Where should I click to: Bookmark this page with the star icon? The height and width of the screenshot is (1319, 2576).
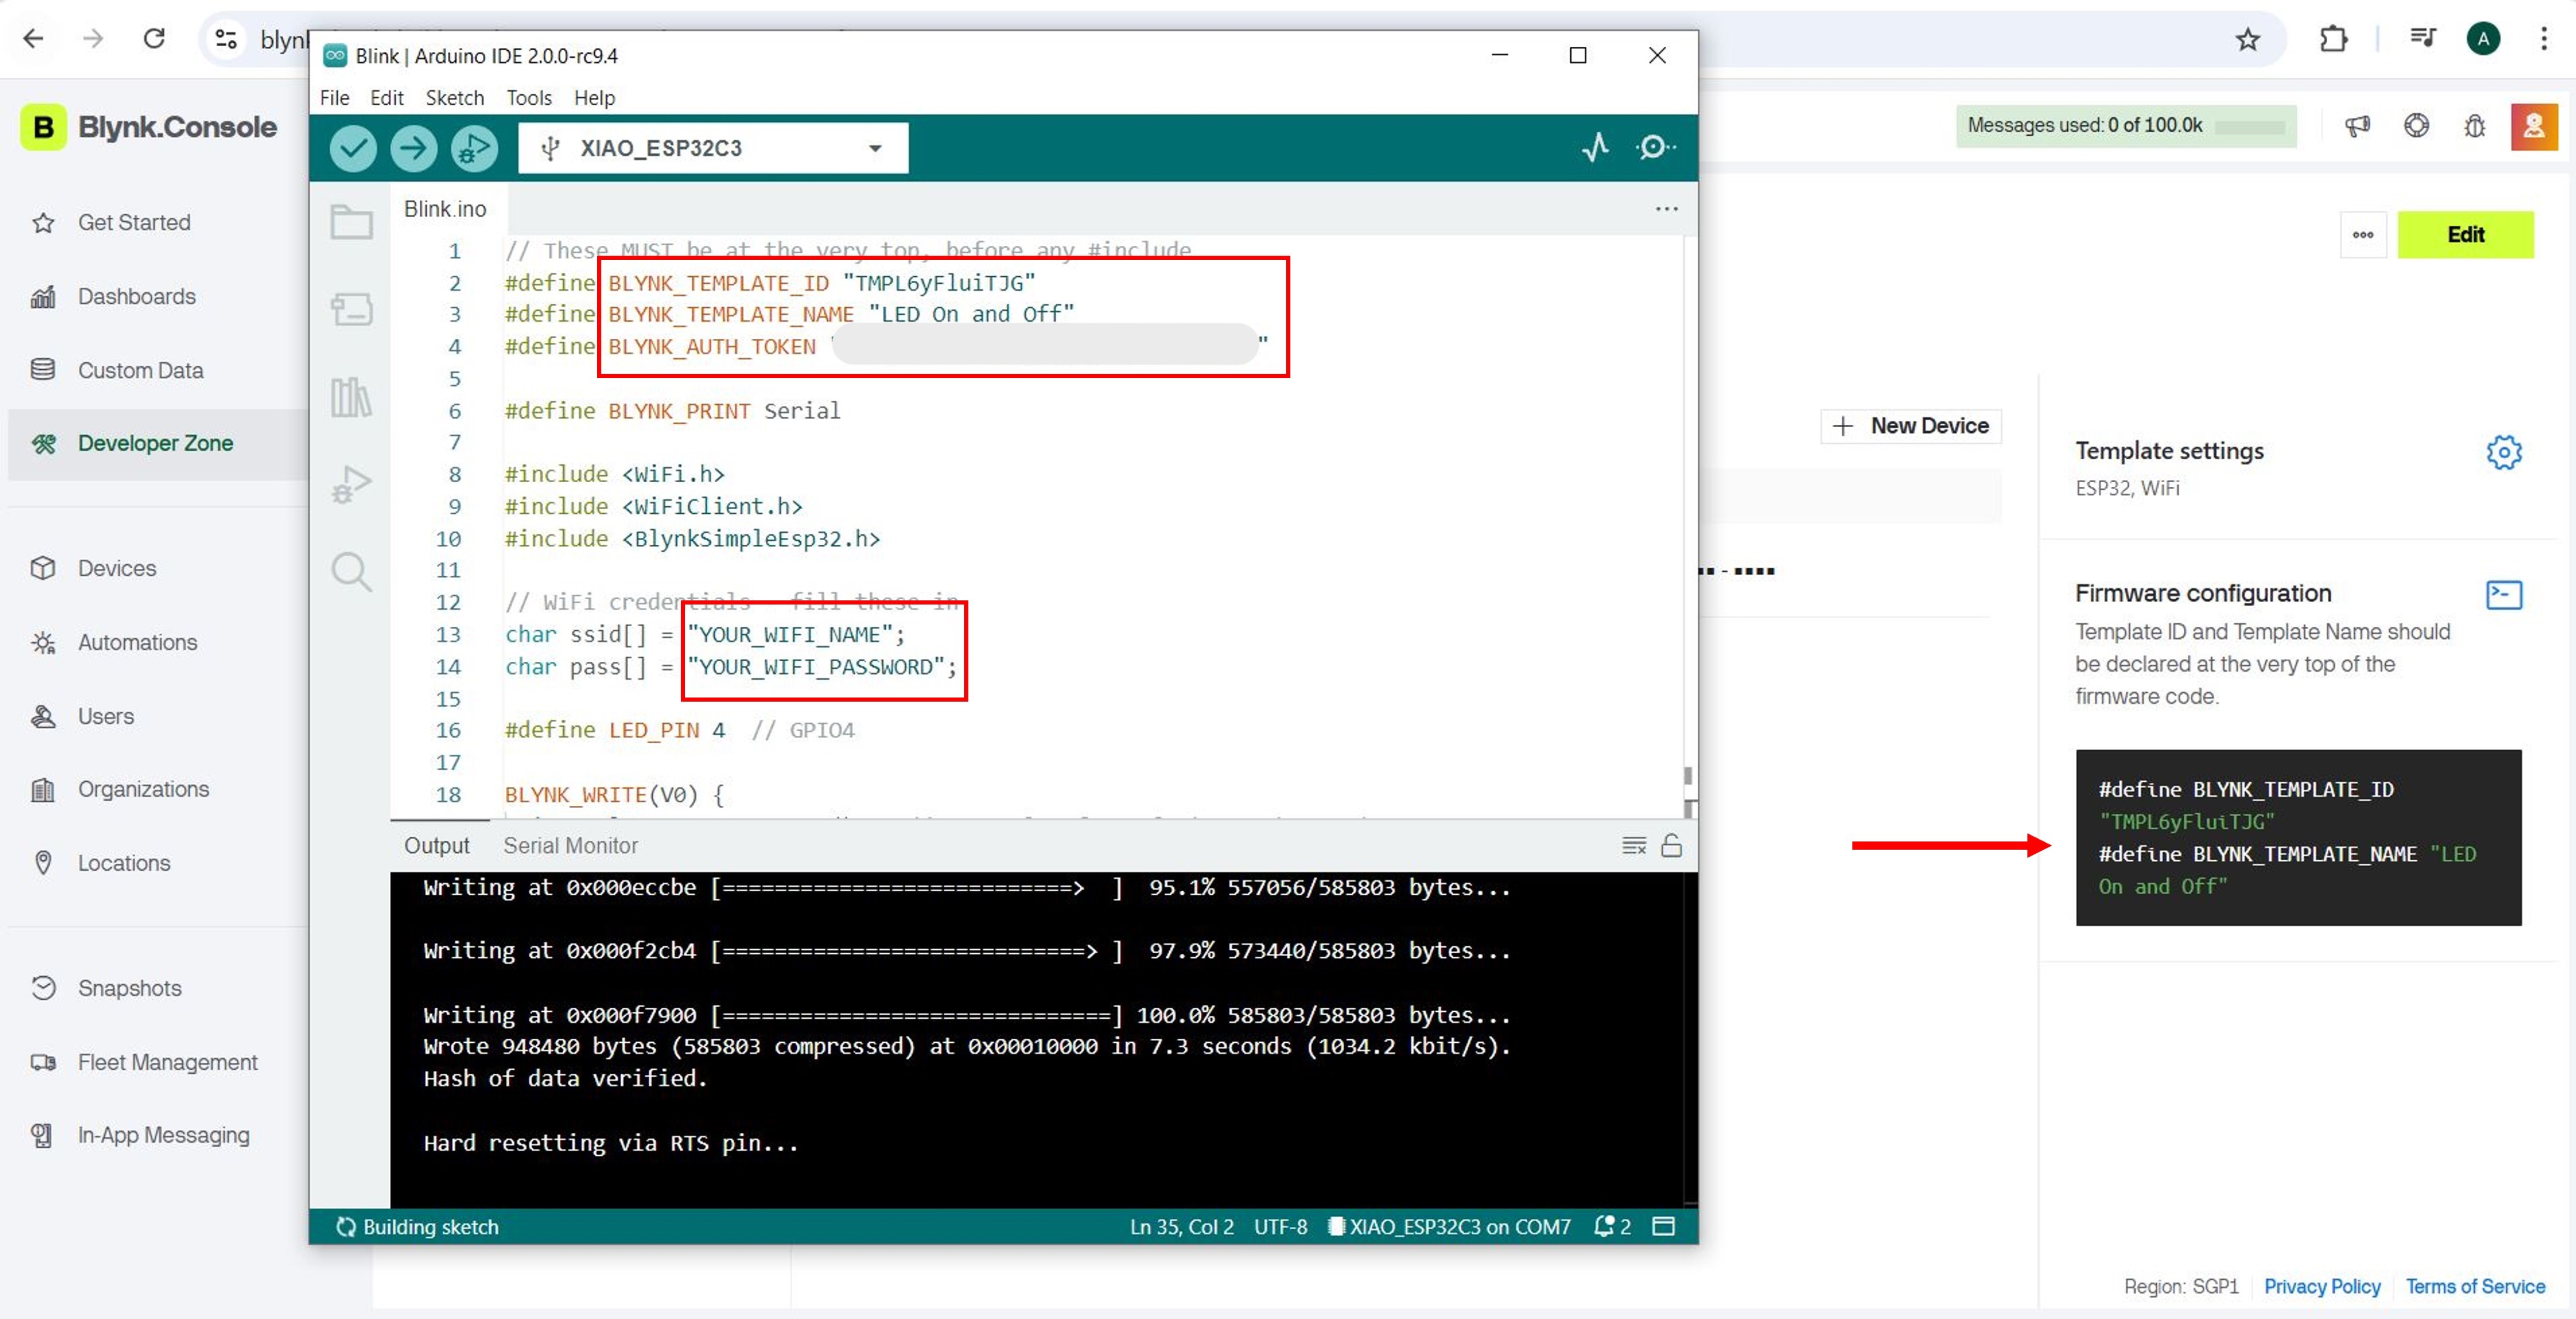(x=2248, y=39)
